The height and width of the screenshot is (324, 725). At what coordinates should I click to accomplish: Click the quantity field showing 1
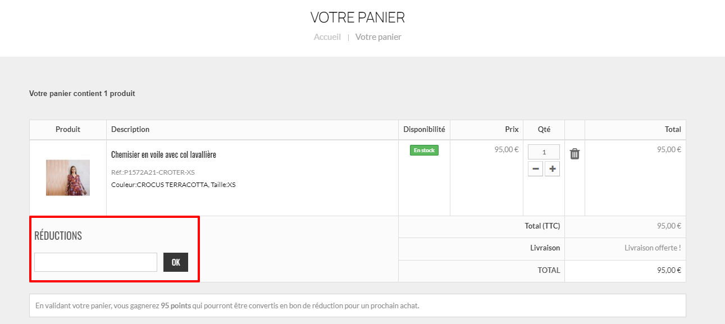point(544,152)
